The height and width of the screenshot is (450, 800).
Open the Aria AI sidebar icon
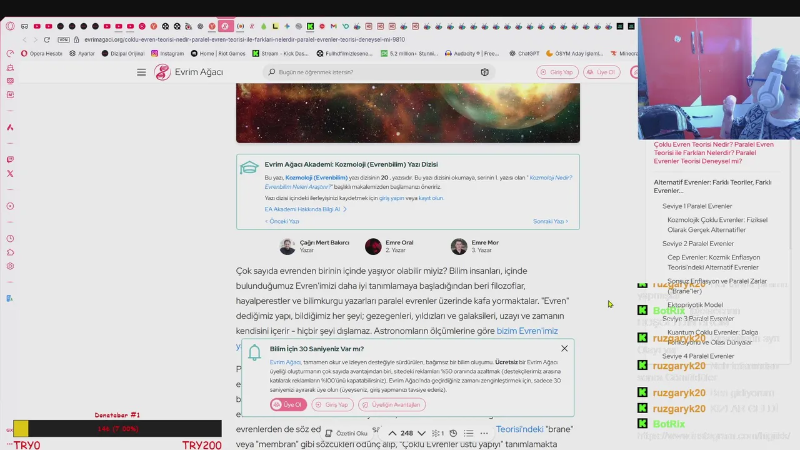pyautogui.click(x=10, y=127)
